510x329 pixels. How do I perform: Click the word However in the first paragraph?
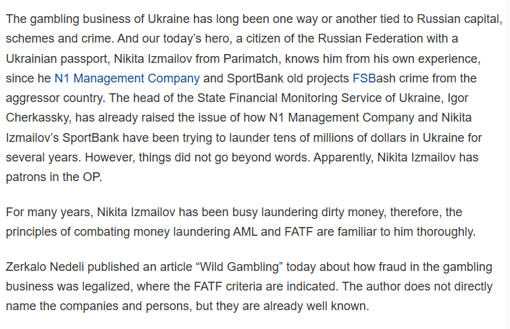(109, 157)
